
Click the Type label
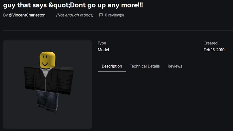(x=102, y=43)
